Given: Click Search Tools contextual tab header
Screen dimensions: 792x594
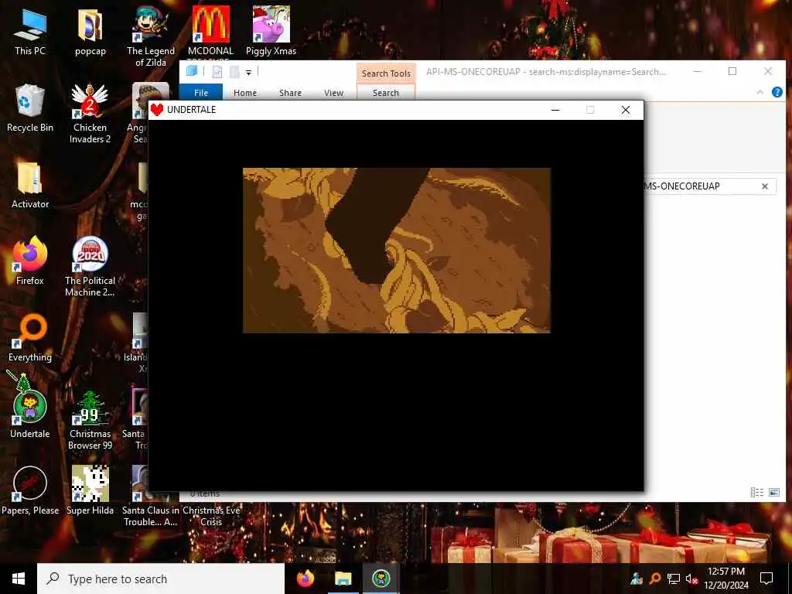Looking at the screenshot, I should [386, 73].
